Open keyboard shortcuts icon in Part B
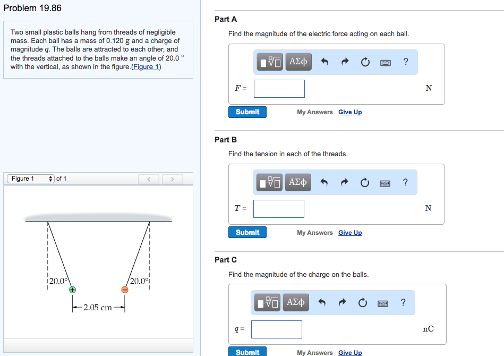Viewport: 504px width, 356px height. tap(386, 183)
